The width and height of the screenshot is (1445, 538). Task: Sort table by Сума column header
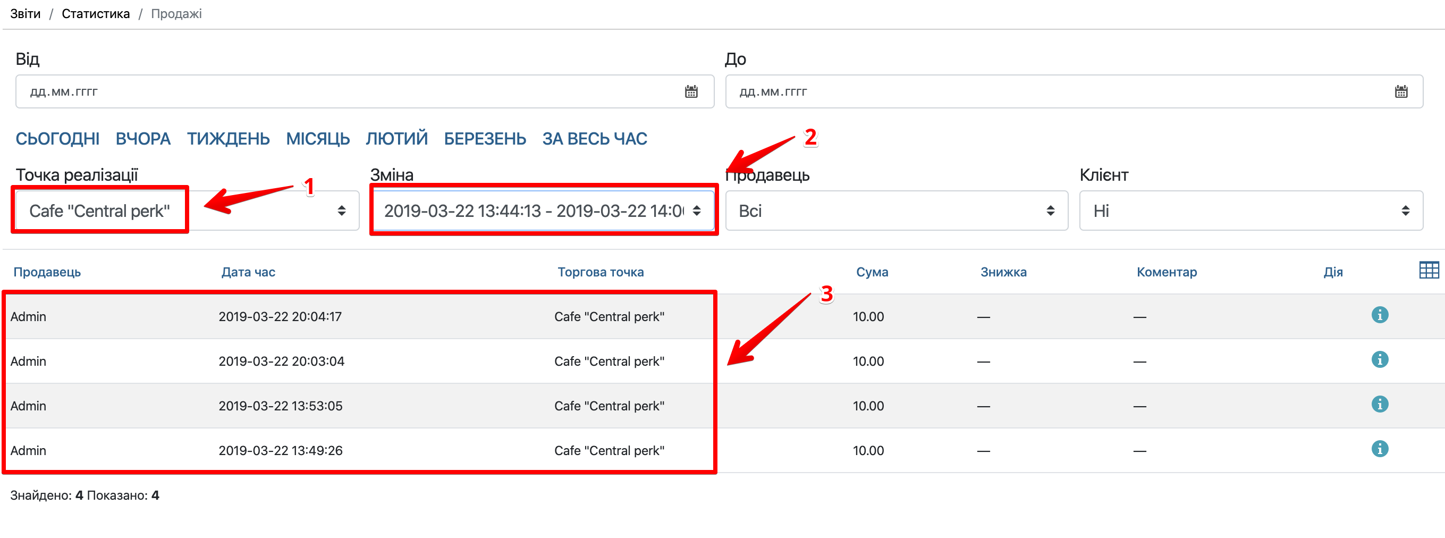(x=872, y=272)
